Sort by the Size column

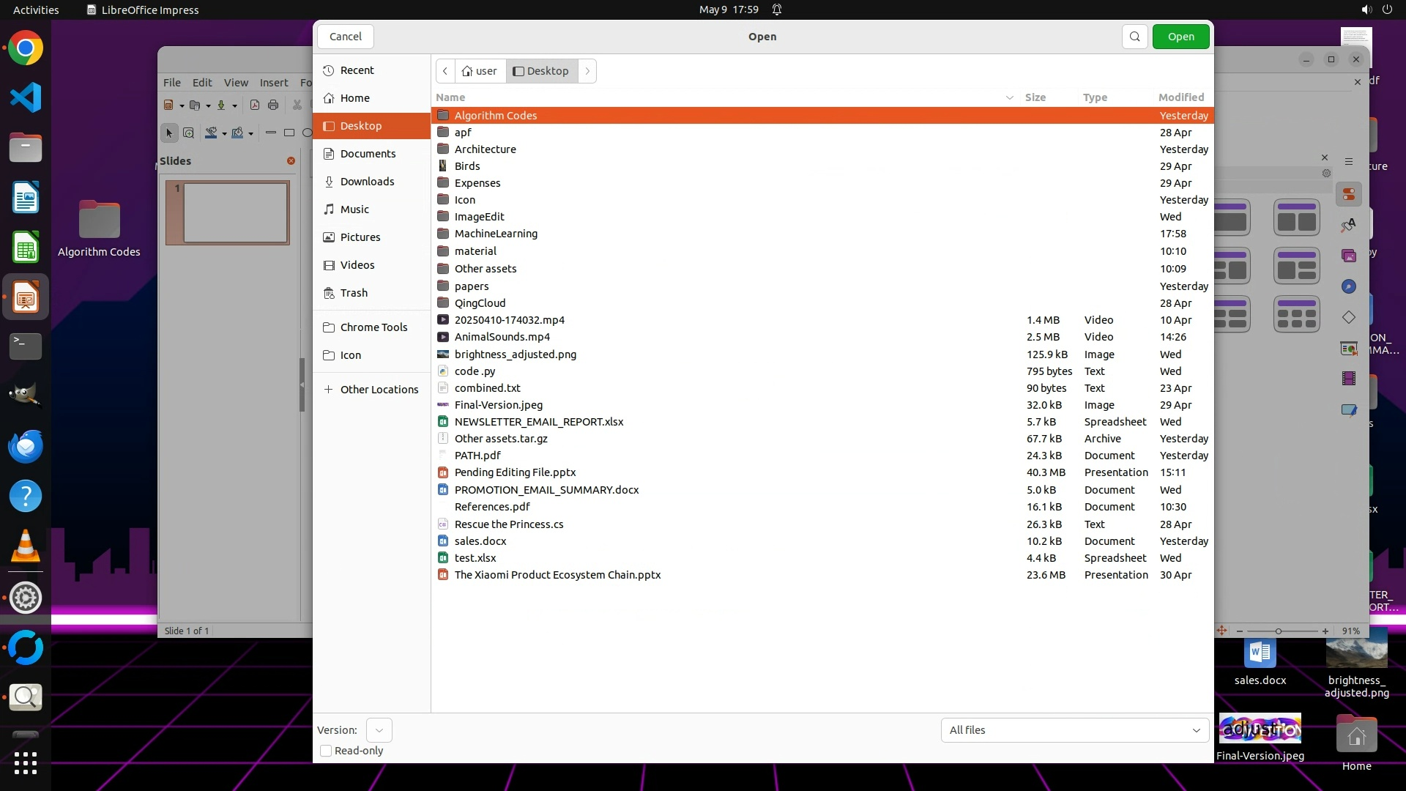tap(1035, 97)
